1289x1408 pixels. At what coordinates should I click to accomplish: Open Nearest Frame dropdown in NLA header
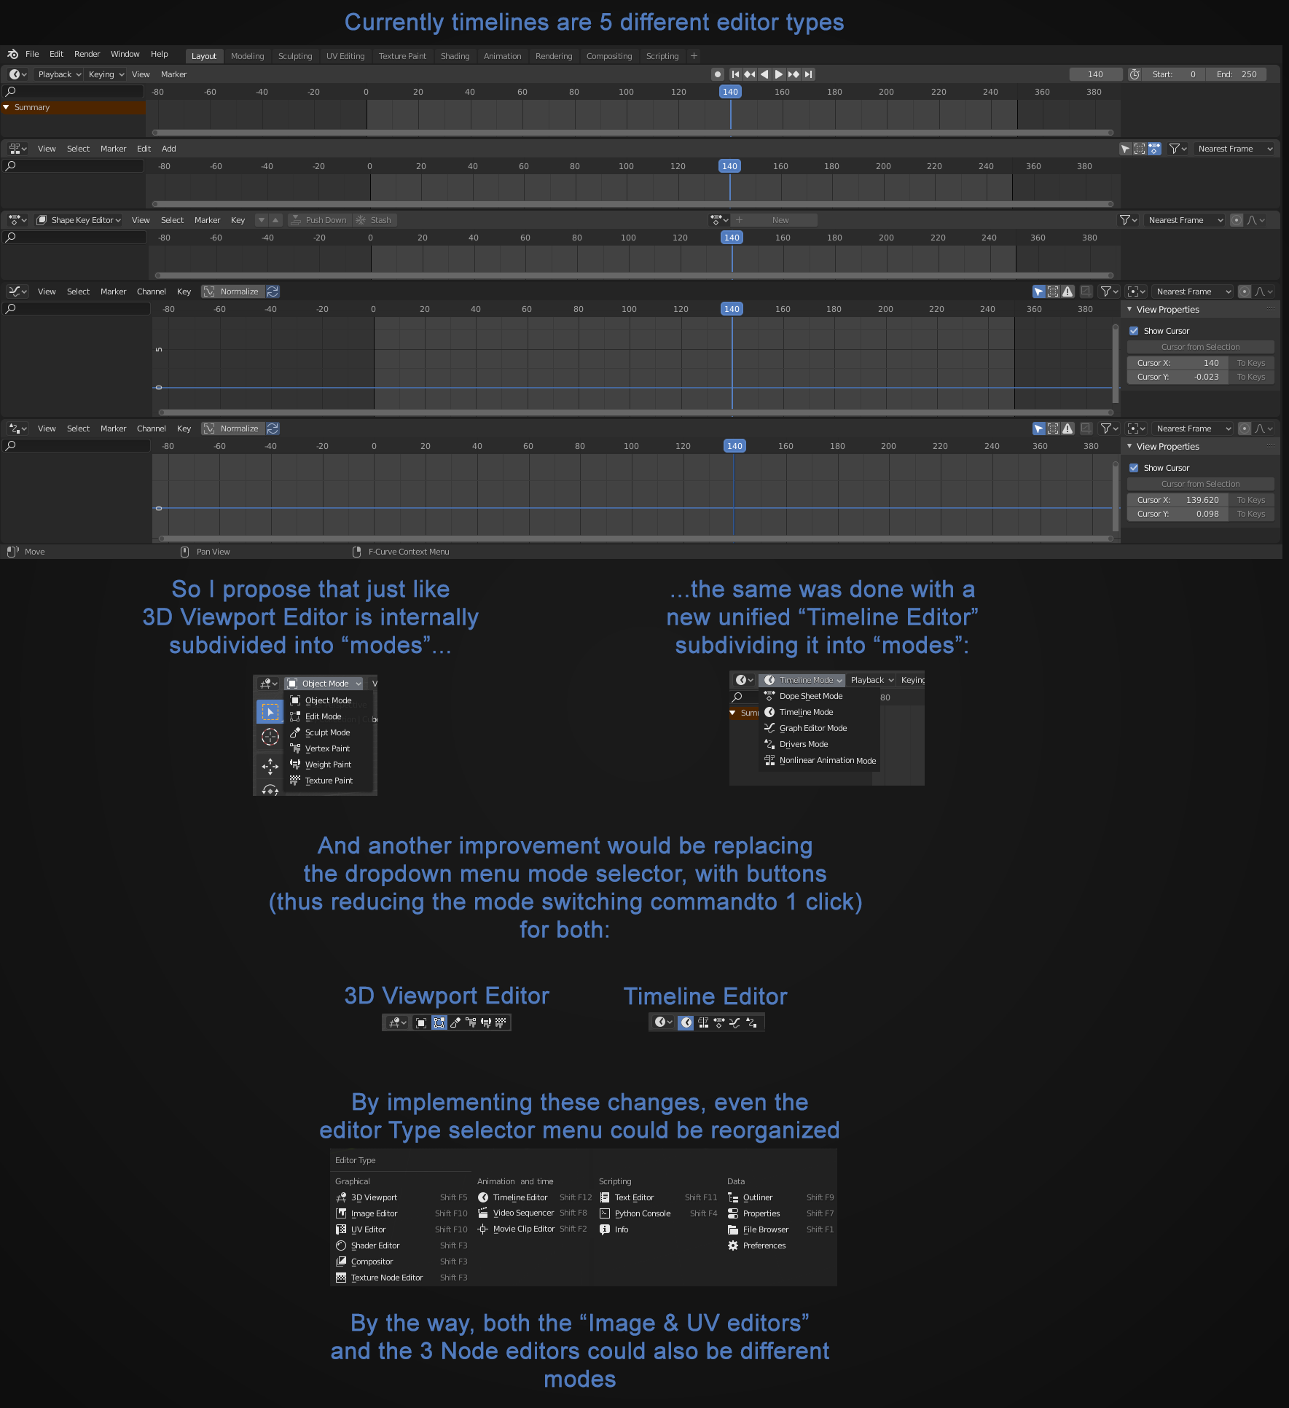[1234, 149]
